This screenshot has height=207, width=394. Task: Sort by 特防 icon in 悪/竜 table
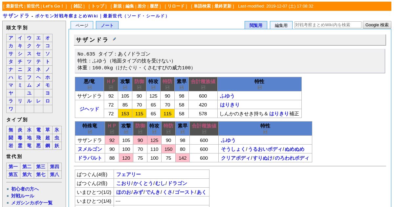[x=167, y=87]
